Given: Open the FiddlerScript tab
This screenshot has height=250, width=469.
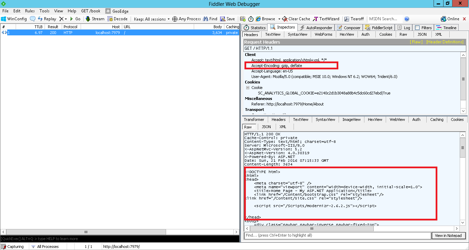Looking at the screenshot, I should tap(379, 27).
